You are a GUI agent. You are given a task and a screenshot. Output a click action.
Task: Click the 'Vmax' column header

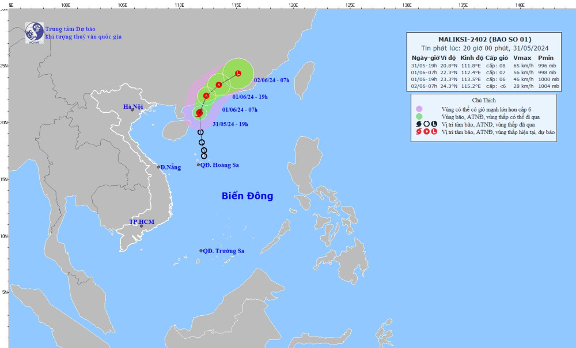pyautogui.click(x=522, y=58)
